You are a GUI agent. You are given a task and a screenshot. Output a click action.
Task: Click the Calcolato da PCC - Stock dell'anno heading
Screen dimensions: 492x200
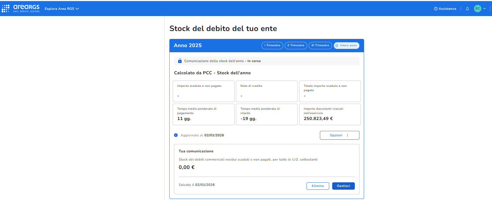click(212, 73)
